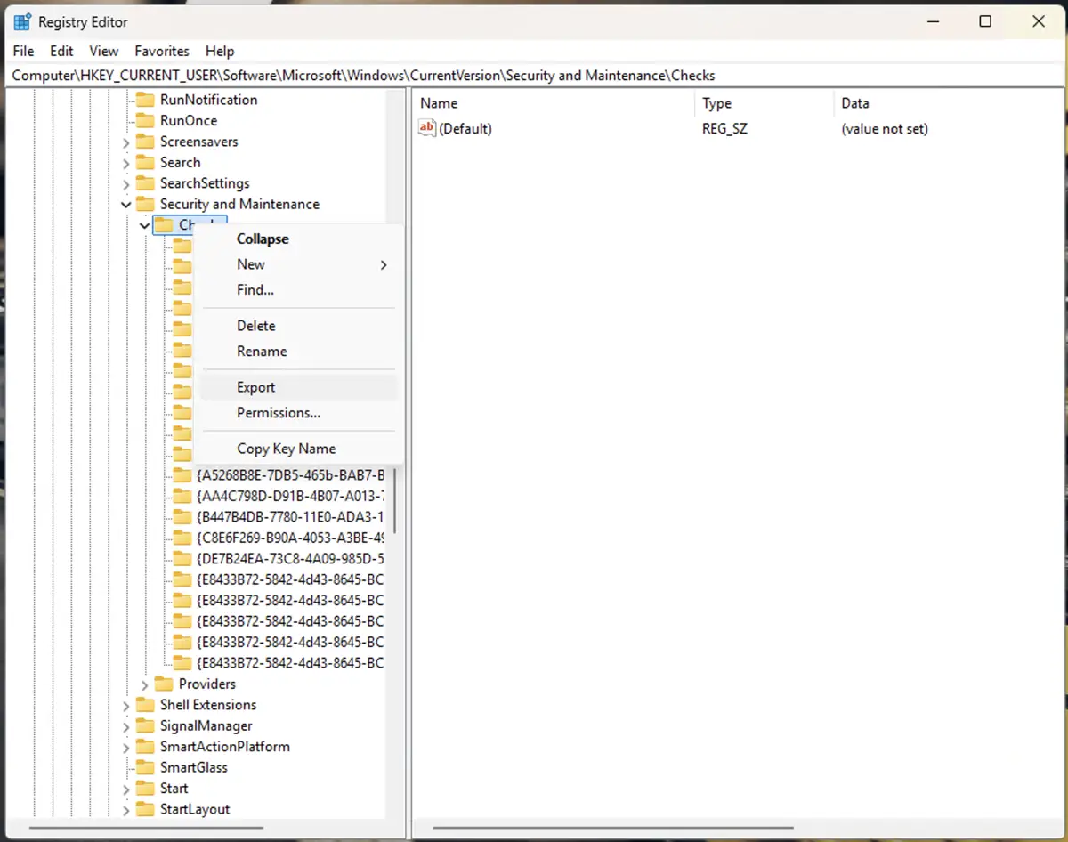Select the Start key label

click(x=174, y=789)
